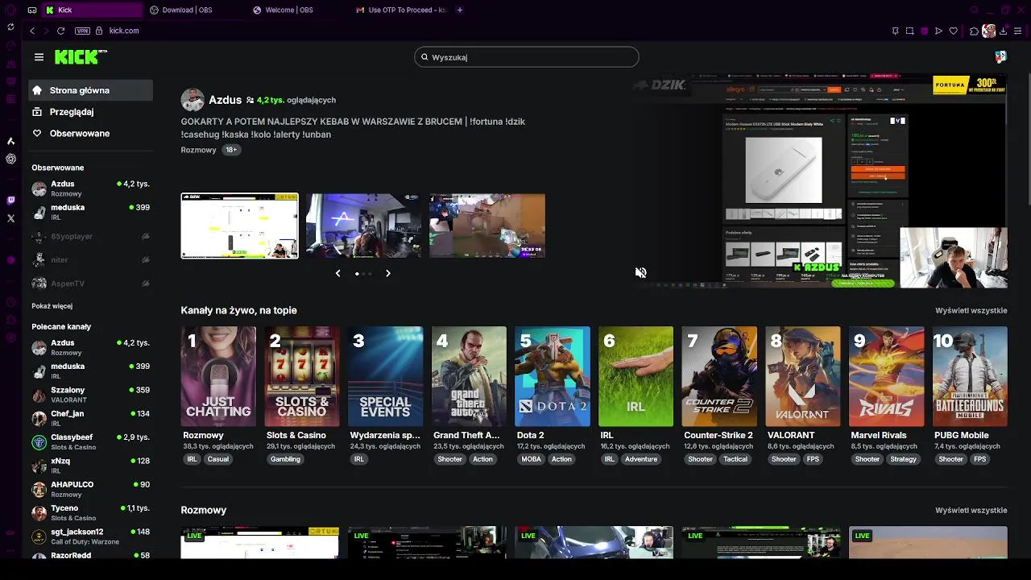
Task: Open Szzalony in recommended channels
Action: point(90,395)
